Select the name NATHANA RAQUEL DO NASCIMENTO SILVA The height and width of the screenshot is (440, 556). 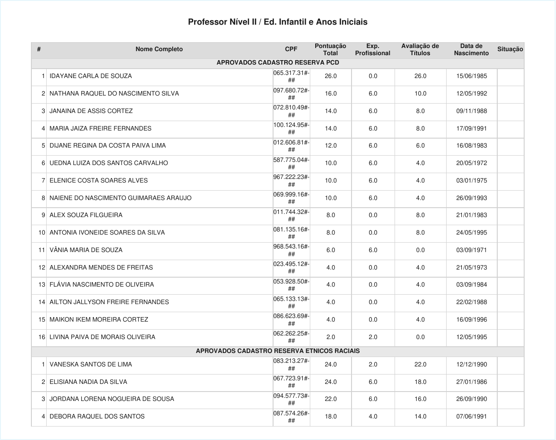point(114,94)
